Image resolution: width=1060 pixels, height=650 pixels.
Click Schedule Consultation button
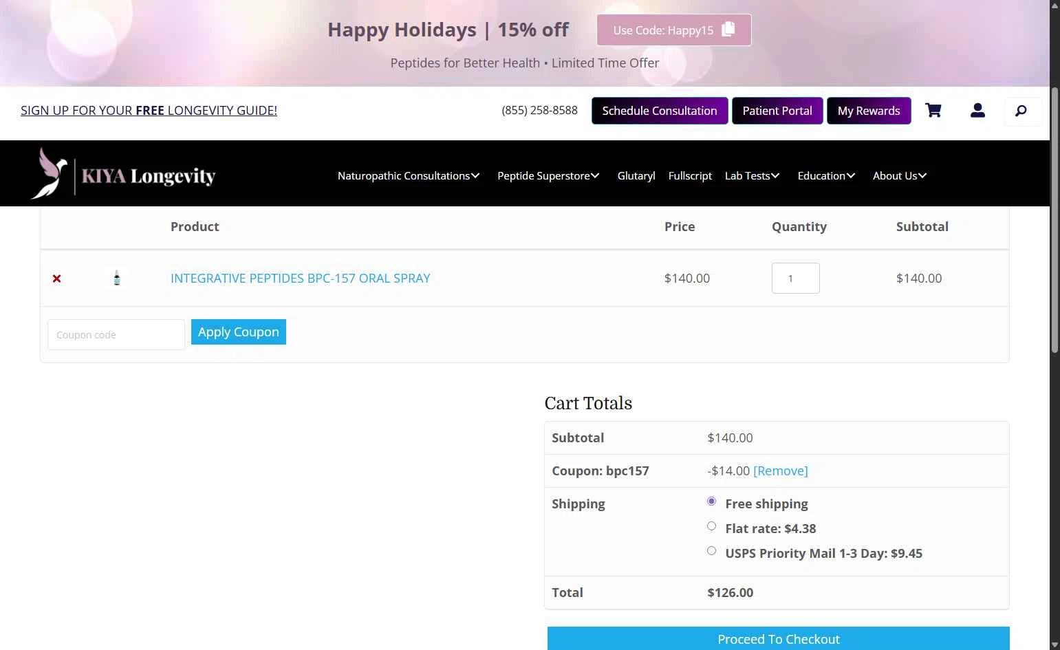pos(660,111)
